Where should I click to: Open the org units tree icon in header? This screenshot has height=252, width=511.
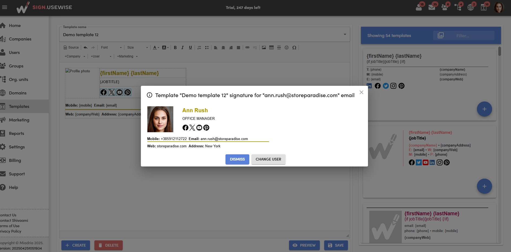(x=458, y=7)
